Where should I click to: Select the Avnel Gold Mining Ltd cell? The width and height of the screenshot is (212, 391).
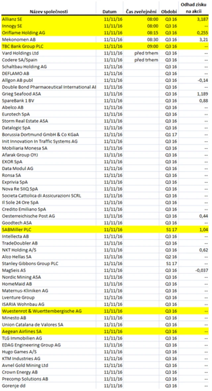(25, 365)
